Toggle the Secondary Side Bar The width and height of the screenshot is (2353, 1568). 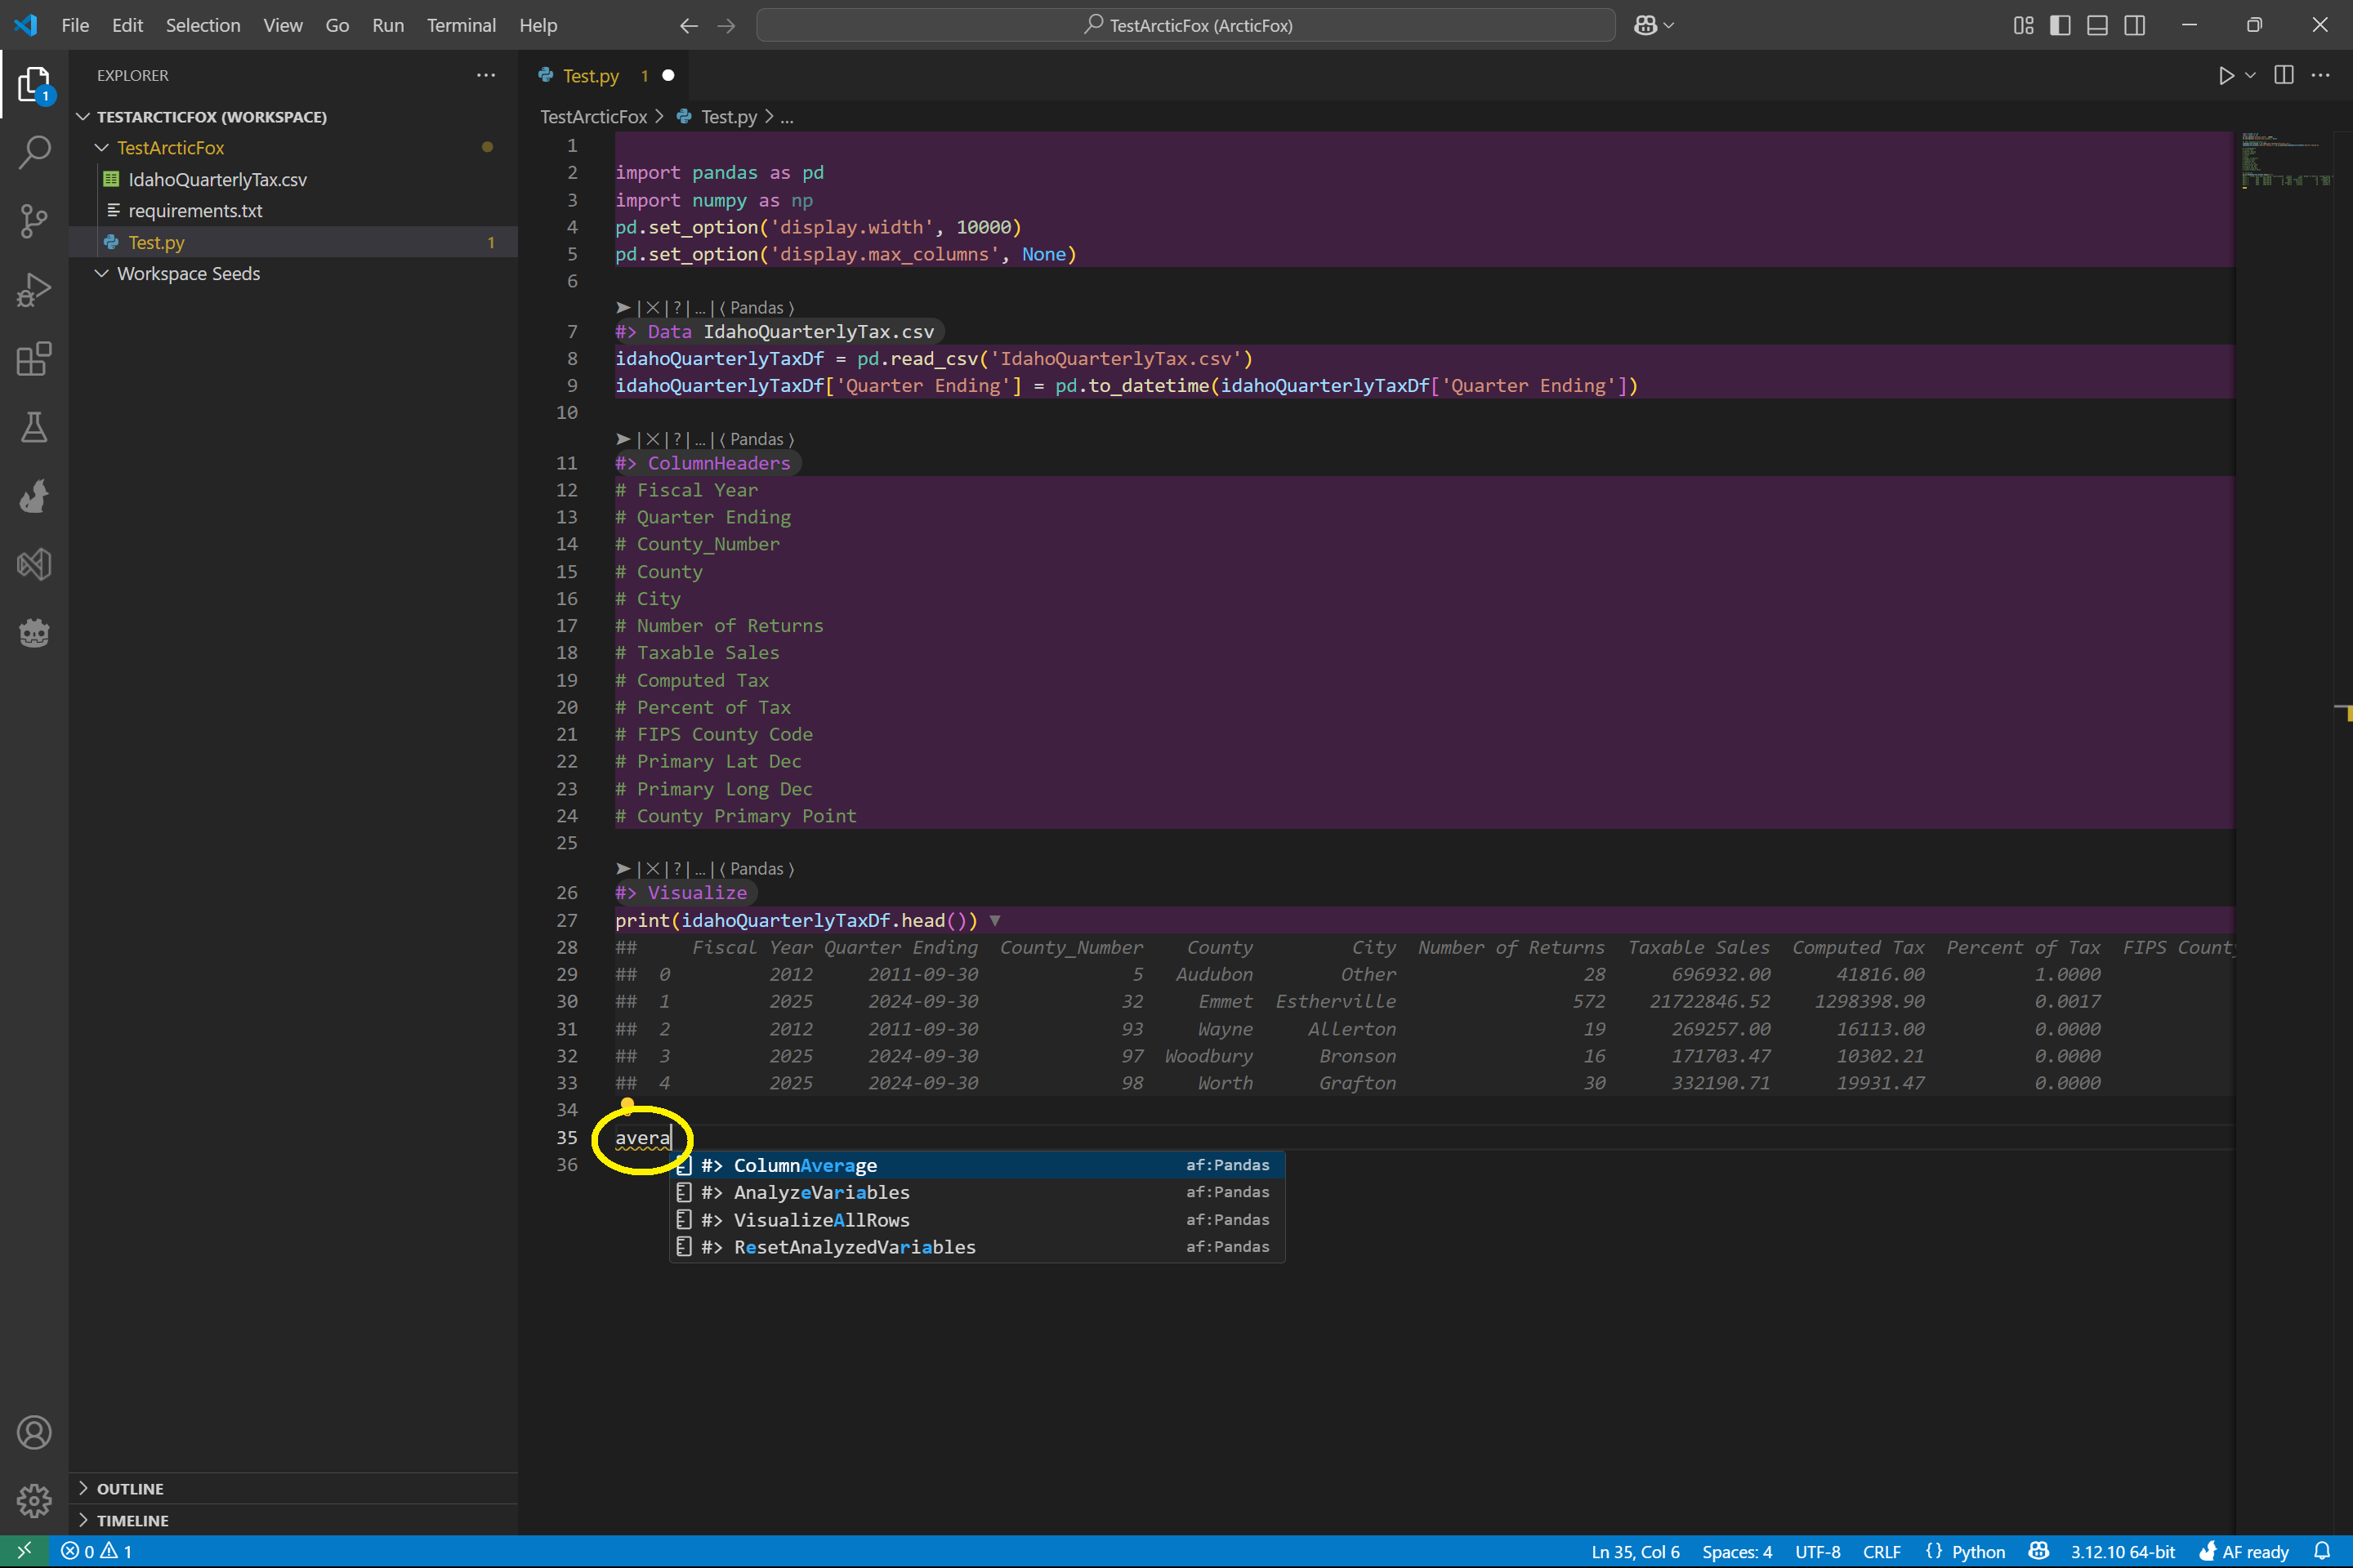(x=2134, y=25)
